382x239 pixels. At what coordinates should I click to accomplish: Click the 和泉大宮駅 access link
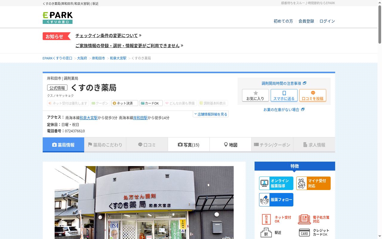tap(89, 118)
